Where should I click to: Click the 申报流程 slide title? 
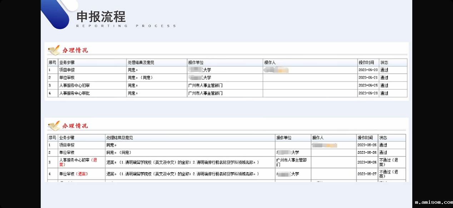pyautogui.click(x=101, y=17)
